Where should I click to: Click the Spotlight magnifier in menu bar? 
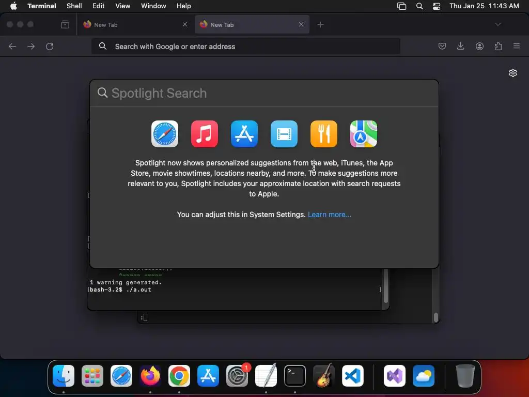[x=419, y=6]
